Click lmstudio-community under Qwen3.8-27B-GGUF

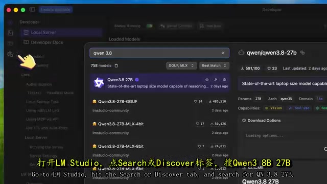(x=110, y=110)
